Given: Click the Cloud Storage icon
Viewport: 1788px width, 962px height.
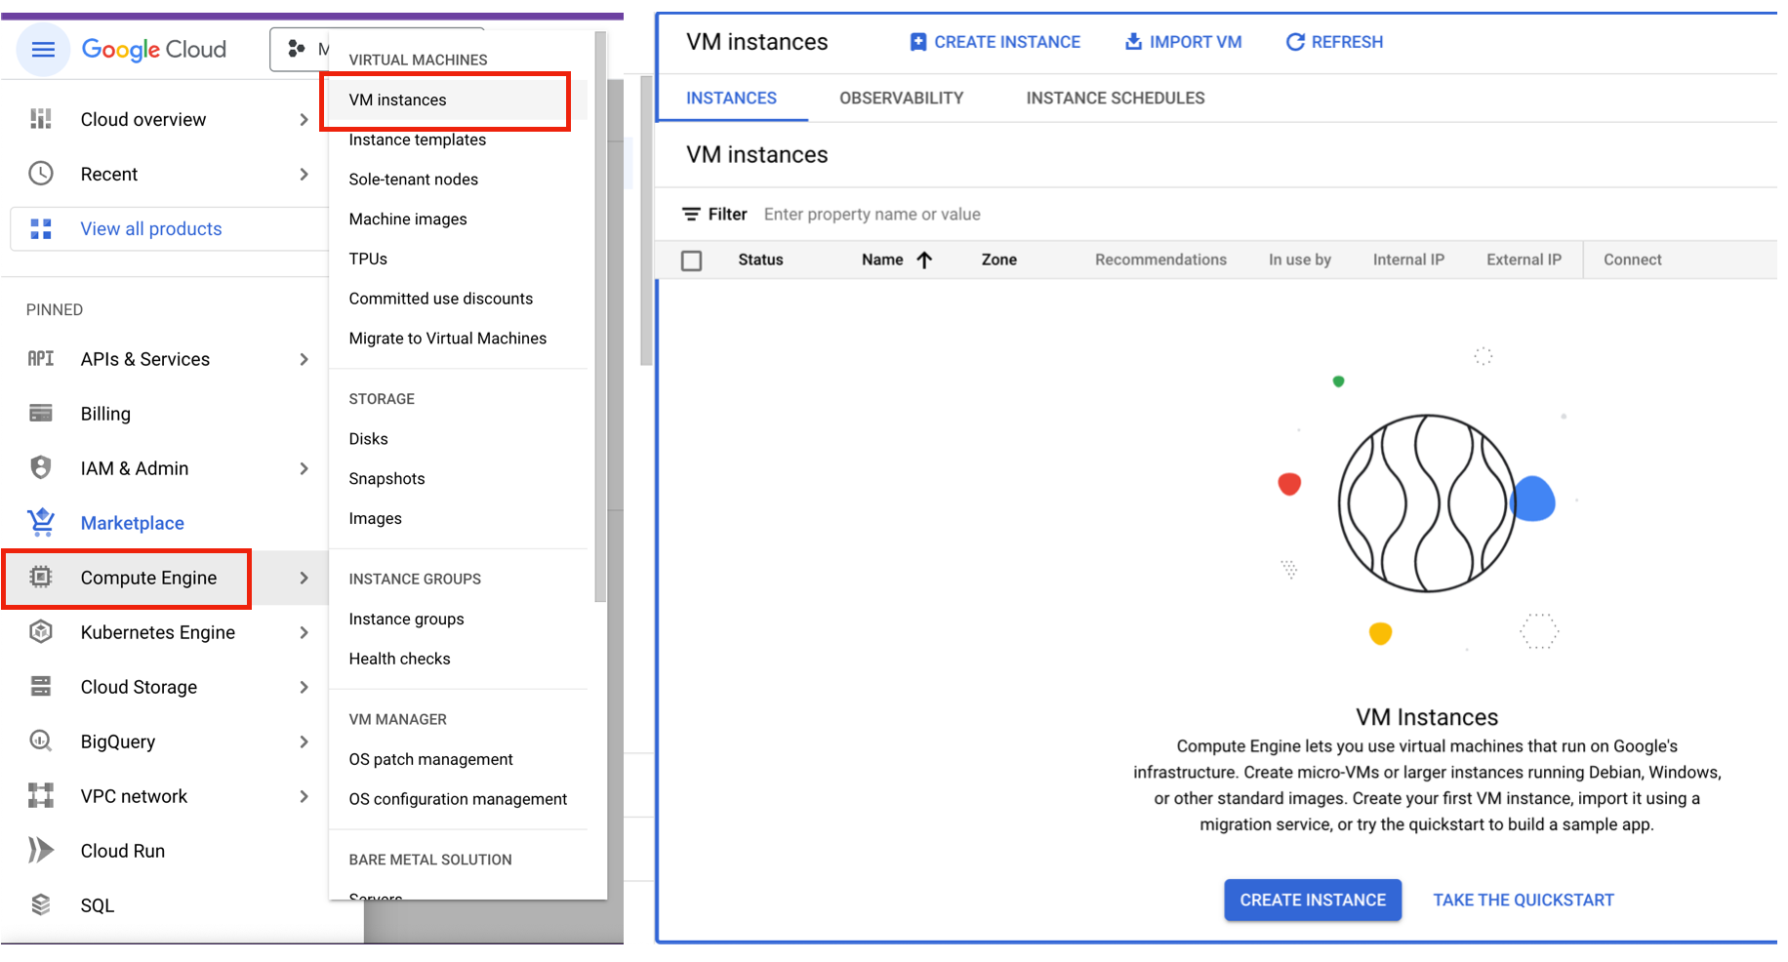Looking at the screenshot, I should tap(41, 686).
